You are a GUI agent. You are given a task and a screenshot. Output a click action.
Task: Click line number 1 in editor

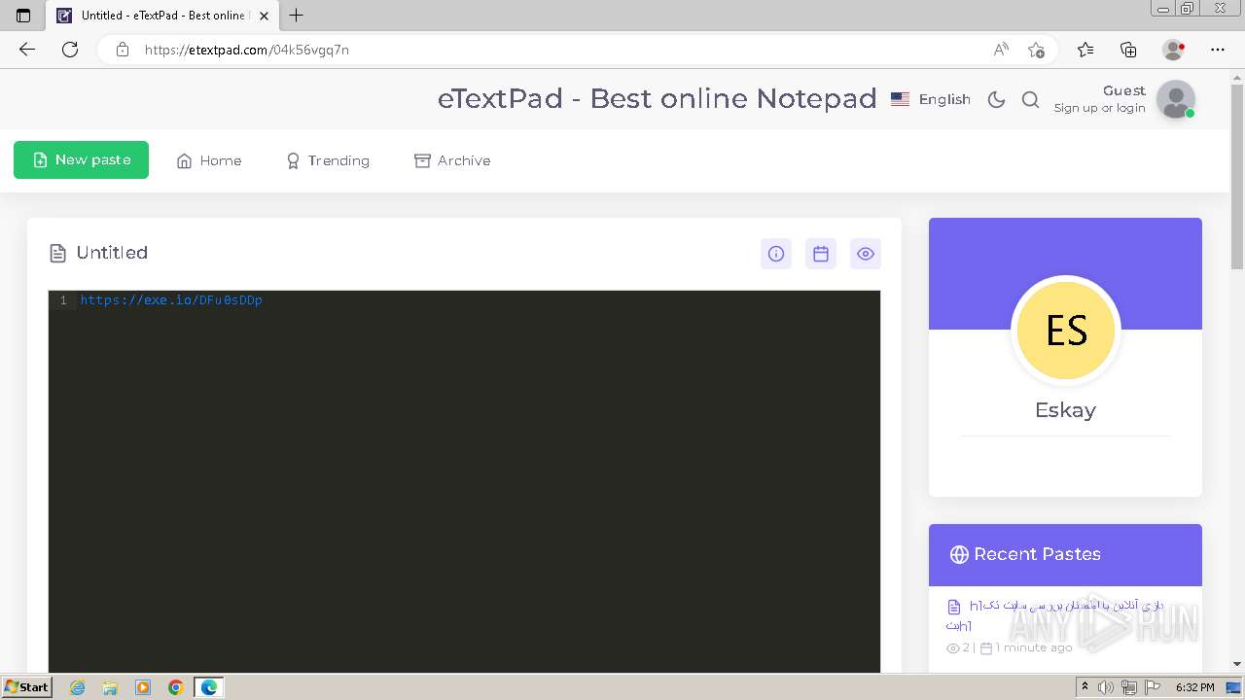click(63, 300)
